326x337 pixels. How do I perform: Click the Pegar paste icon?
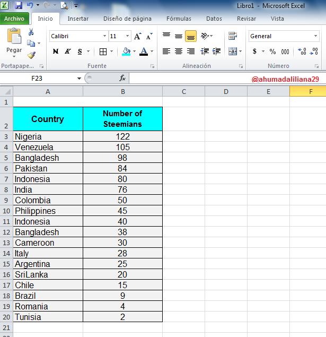click(14, 36)
